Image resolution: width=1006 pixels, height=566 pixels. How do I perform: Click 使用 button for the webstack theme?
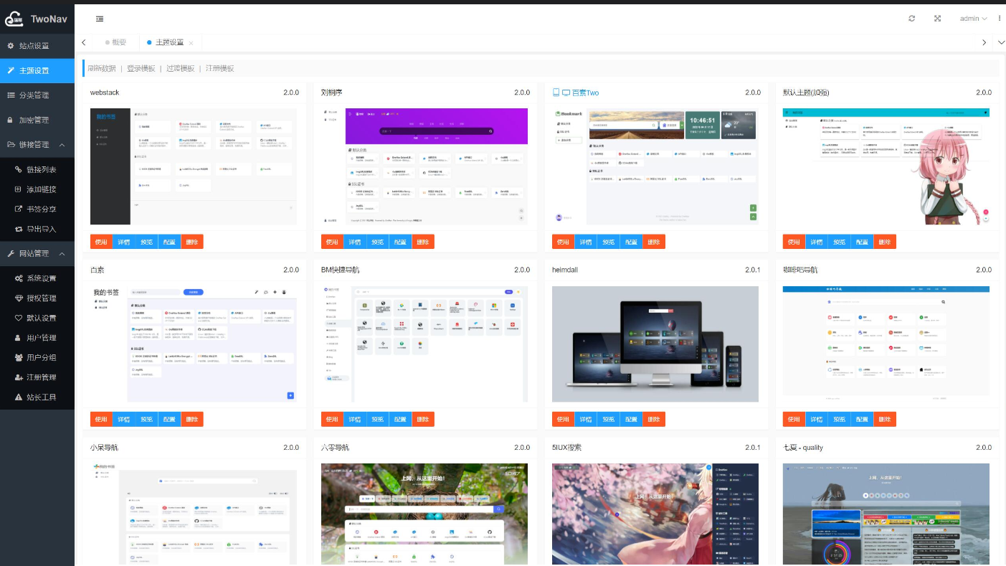(101, 242)
